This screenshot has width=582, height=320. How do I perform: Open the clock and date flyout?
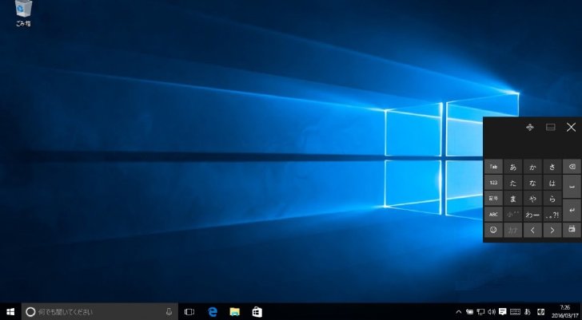coord(564,312)
